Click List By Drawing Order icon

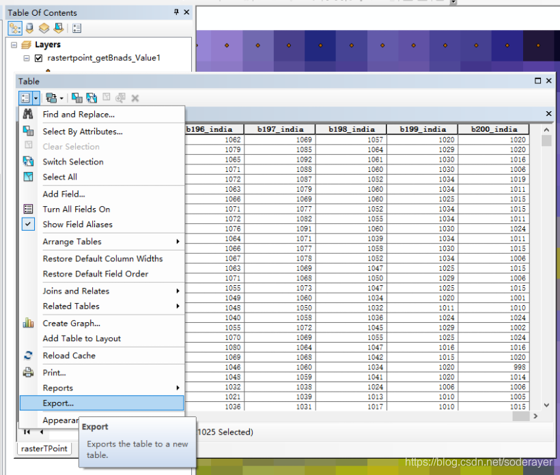click(x=15, y=28)
